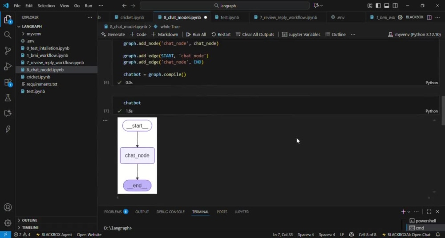Open the File menu
This screenshot has width=445, height=238.
click(17, 6)
